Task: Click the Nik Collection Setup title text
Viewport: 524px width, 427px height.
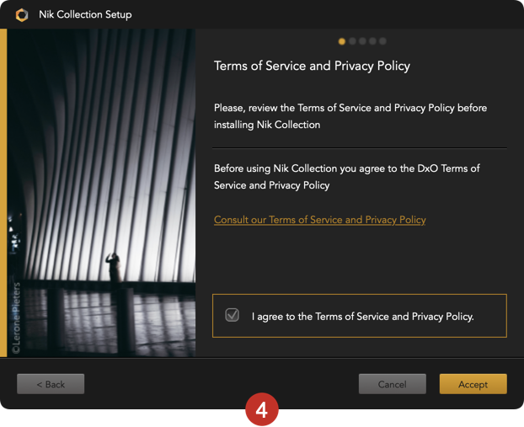Action: pos(85,14)
